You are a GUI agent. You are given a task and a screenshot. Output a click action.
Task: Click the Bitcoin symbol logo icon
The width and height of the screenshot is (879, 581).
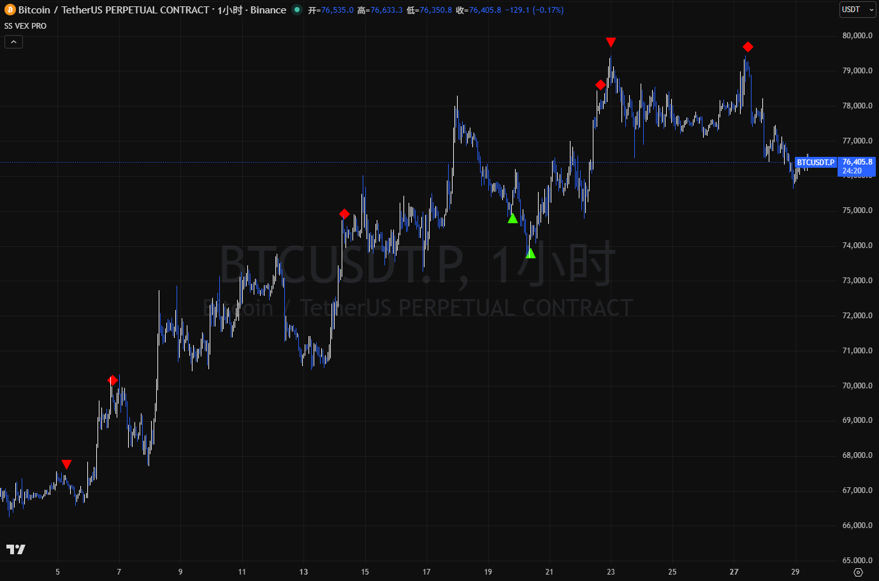(x=10, y=10)
